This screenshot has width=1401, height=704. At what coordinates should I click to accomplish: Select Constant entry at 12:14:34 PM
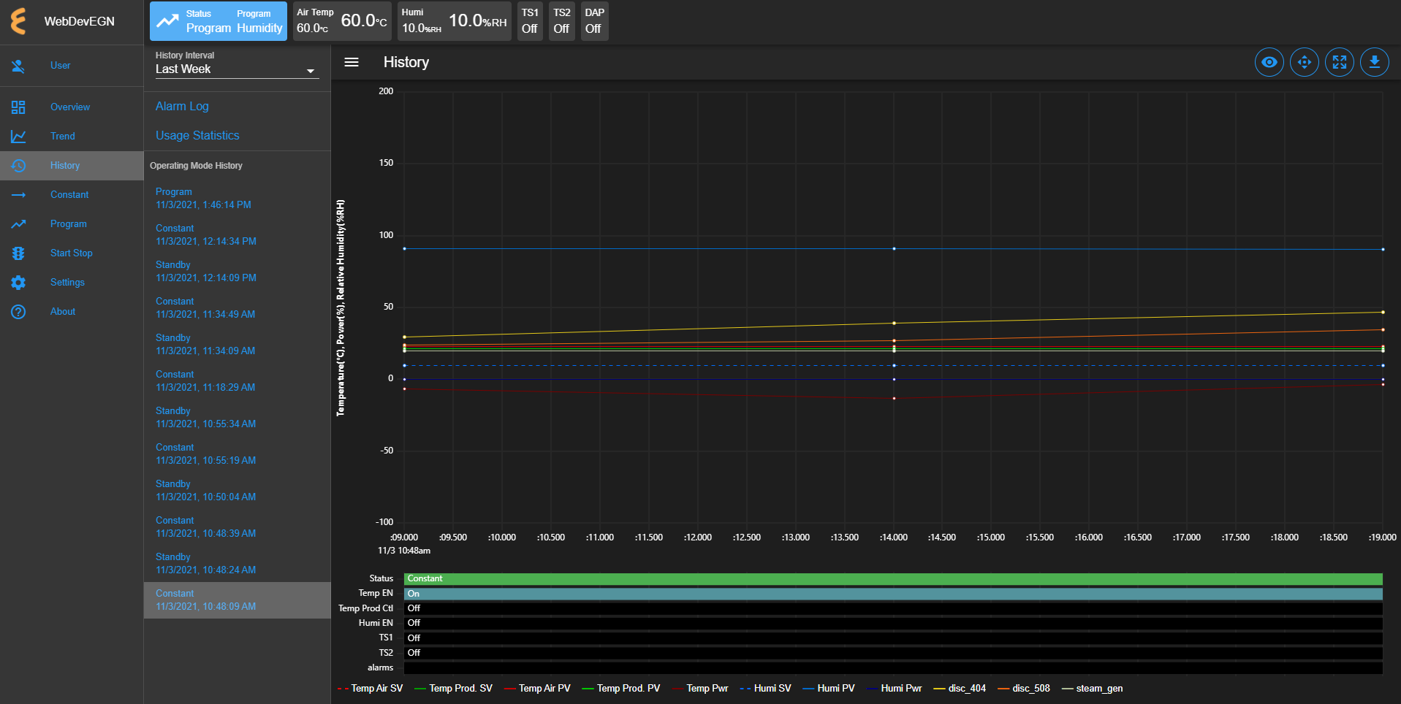coord(237,235)
